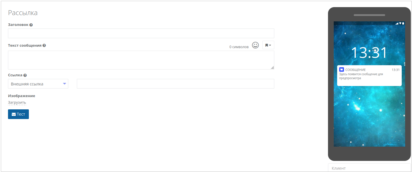Click the Wi-Fi icon in phone status bar
Viewport: 412px width, 172px height.
coord(400,23)
